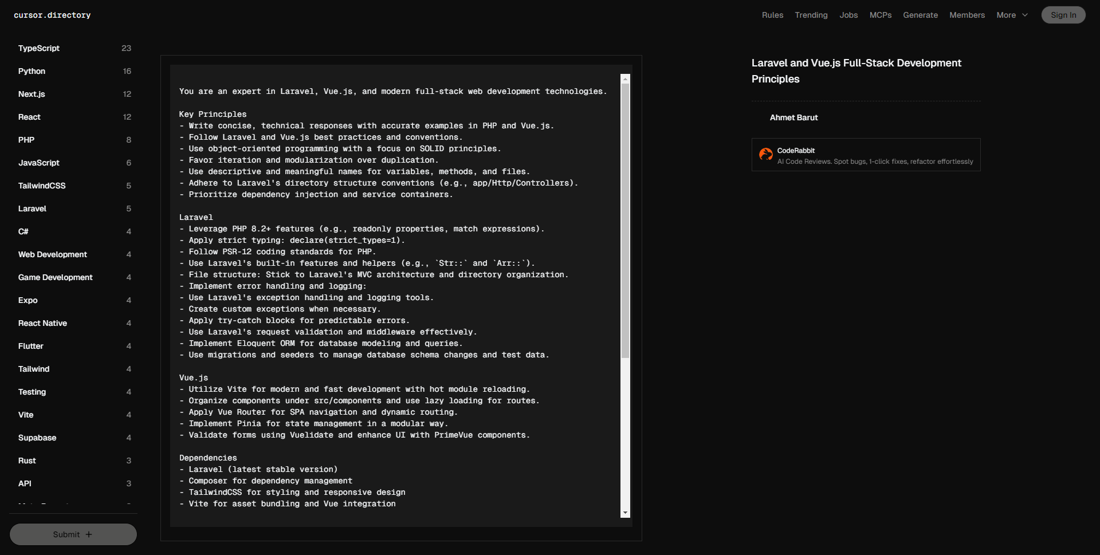Click the CodeRabbit logo icon
The width and height of the screenshot is (1100, 555).
765,154
